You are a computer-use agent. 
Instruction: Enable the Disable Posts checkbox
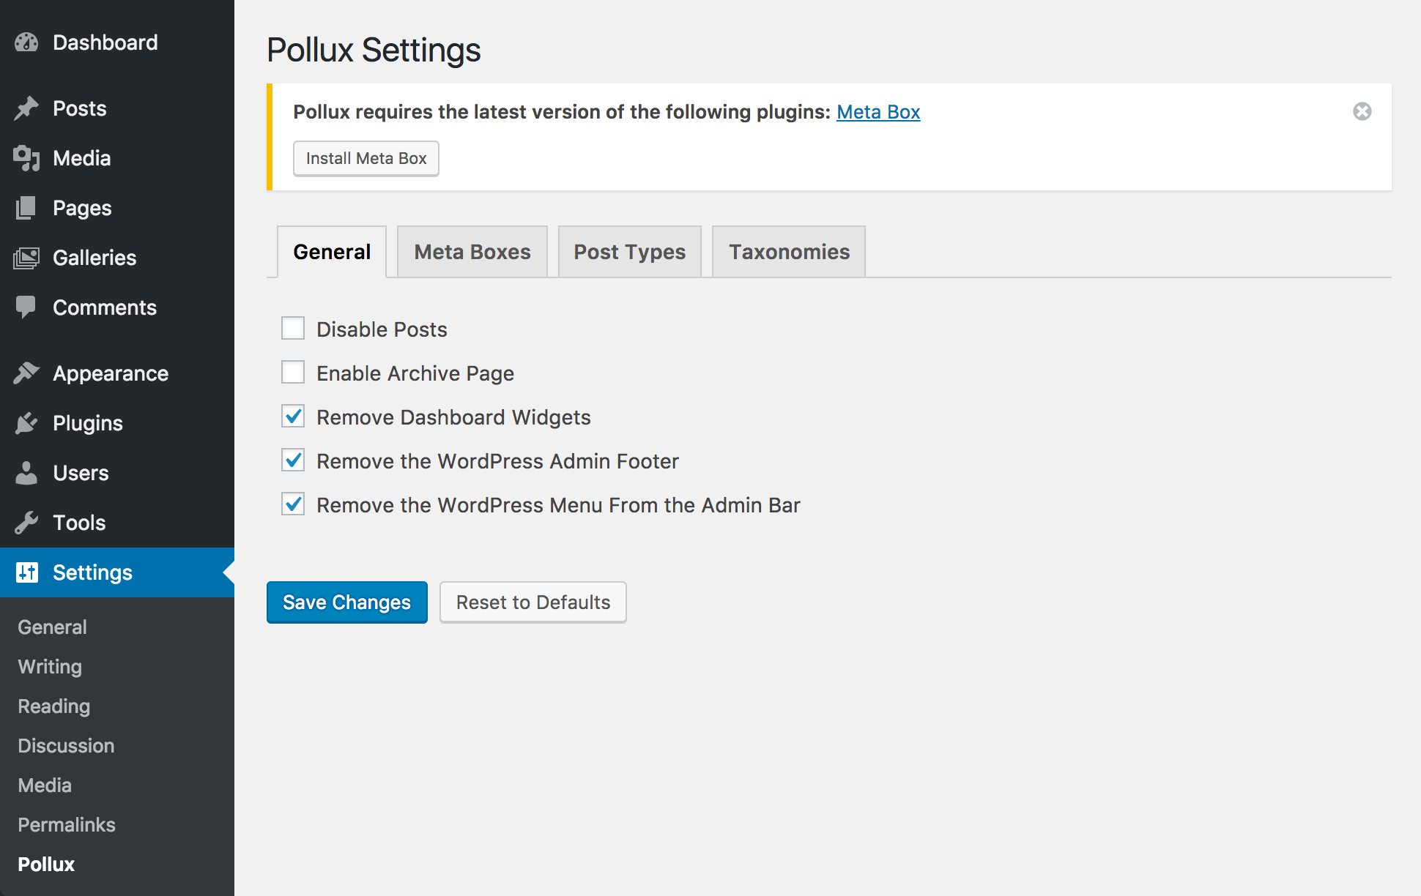coord(293,329)
